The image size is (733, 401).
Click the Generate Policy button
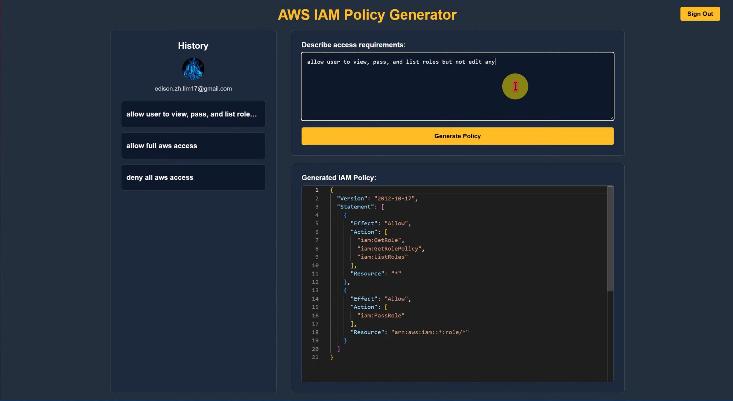tap(457, 136)
